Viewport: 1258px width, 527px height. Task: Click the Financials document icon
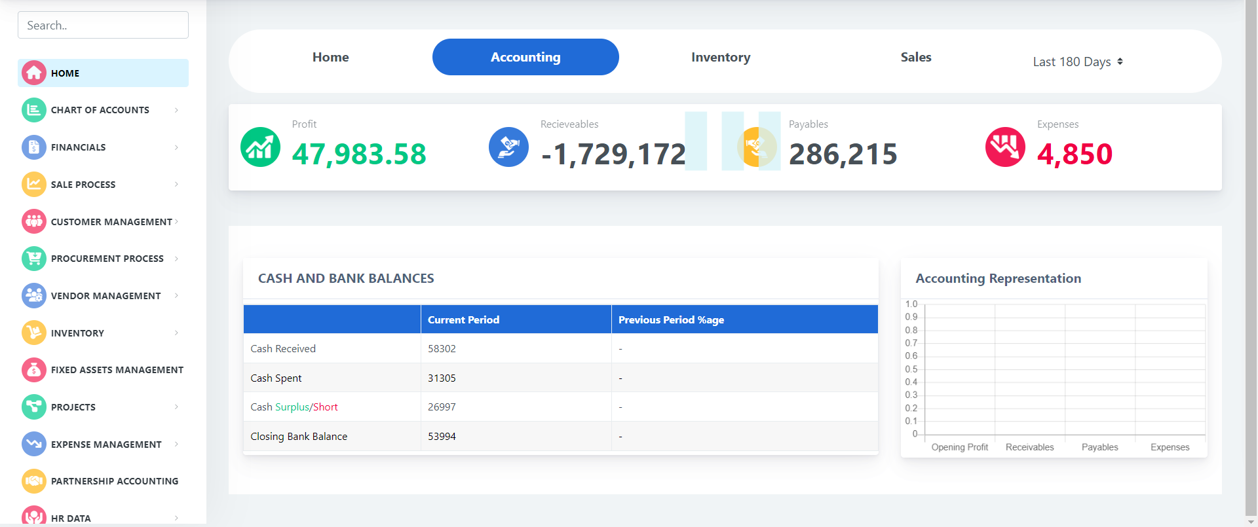pyautogui.click(x=34, y=147)
